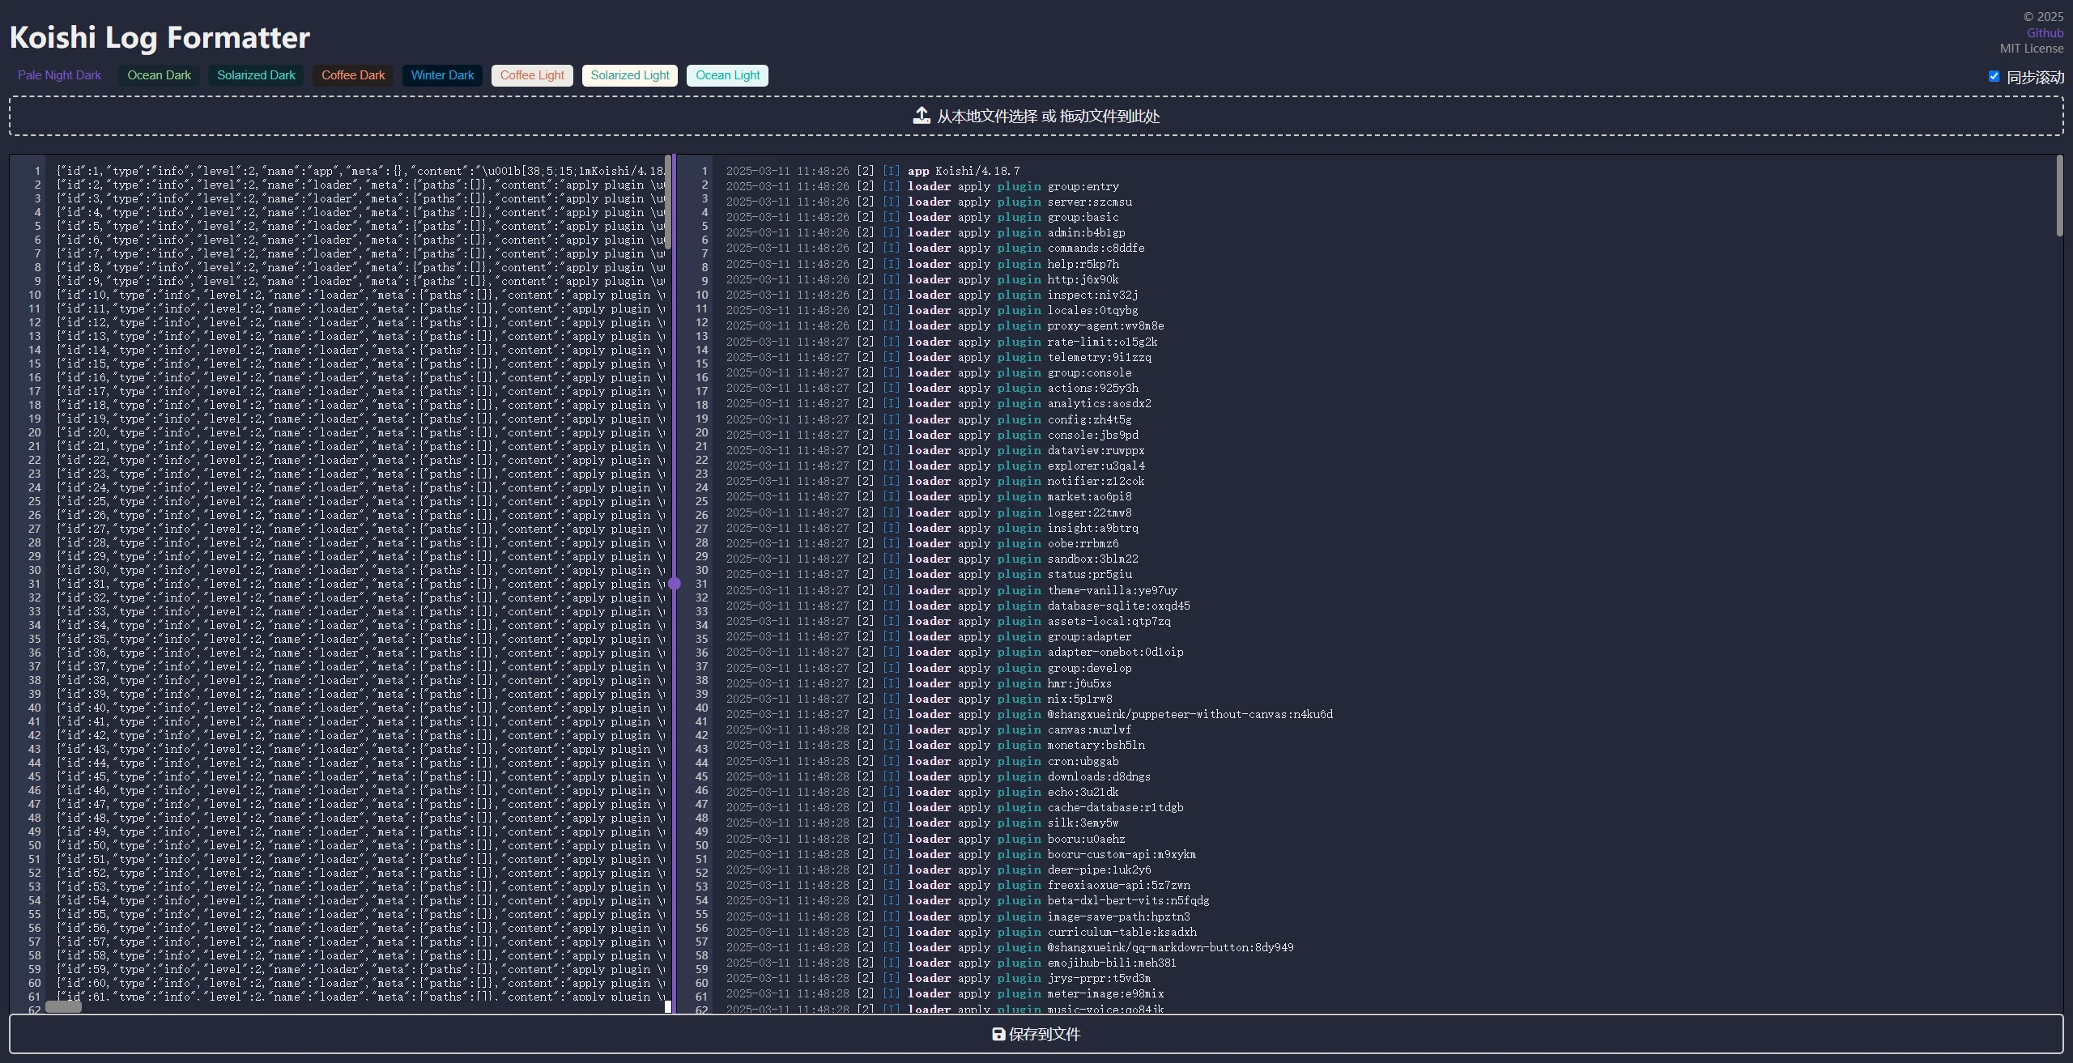The height and width of the screenshot is (1063, 2073).
Task: Click the '@shangxueink/puppeteer-without-canvas:n4ku6d' entry
Action: pyautogui.click(x=1029, y=714)
